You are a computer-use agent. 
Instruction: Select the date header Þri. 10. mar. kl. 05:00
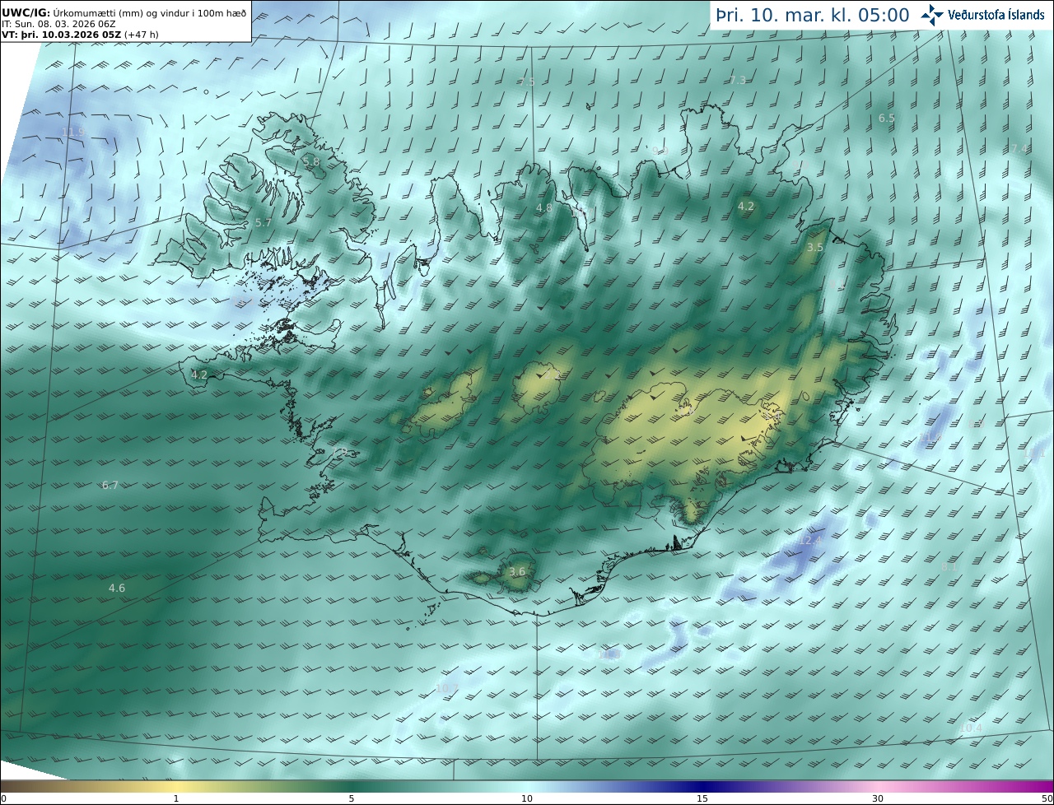coord(812,15)
